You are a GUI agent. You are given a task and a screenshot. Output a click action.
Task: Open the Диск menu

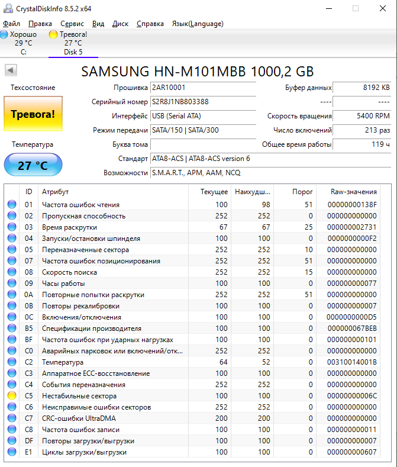(120, 24)
